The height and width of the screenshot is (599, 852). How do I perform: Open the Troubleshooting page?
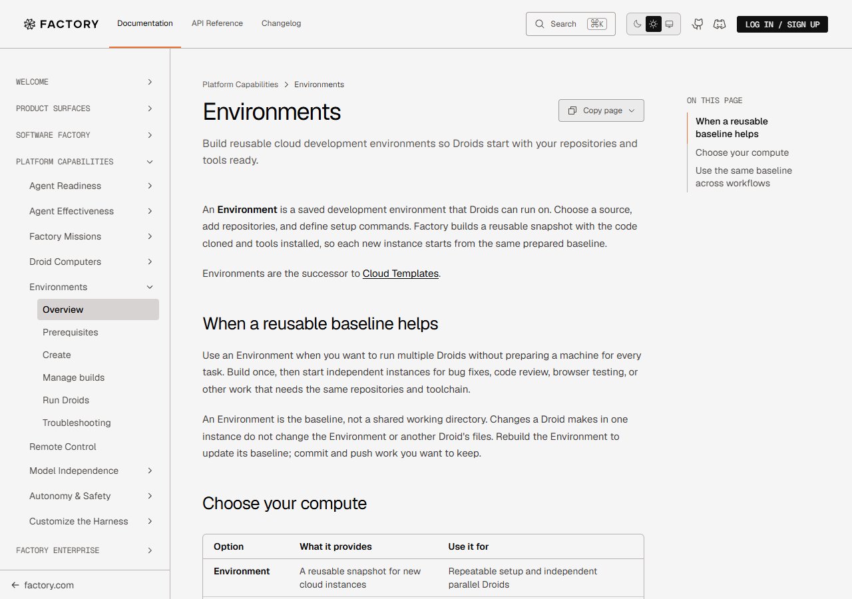tap(77, 423)
